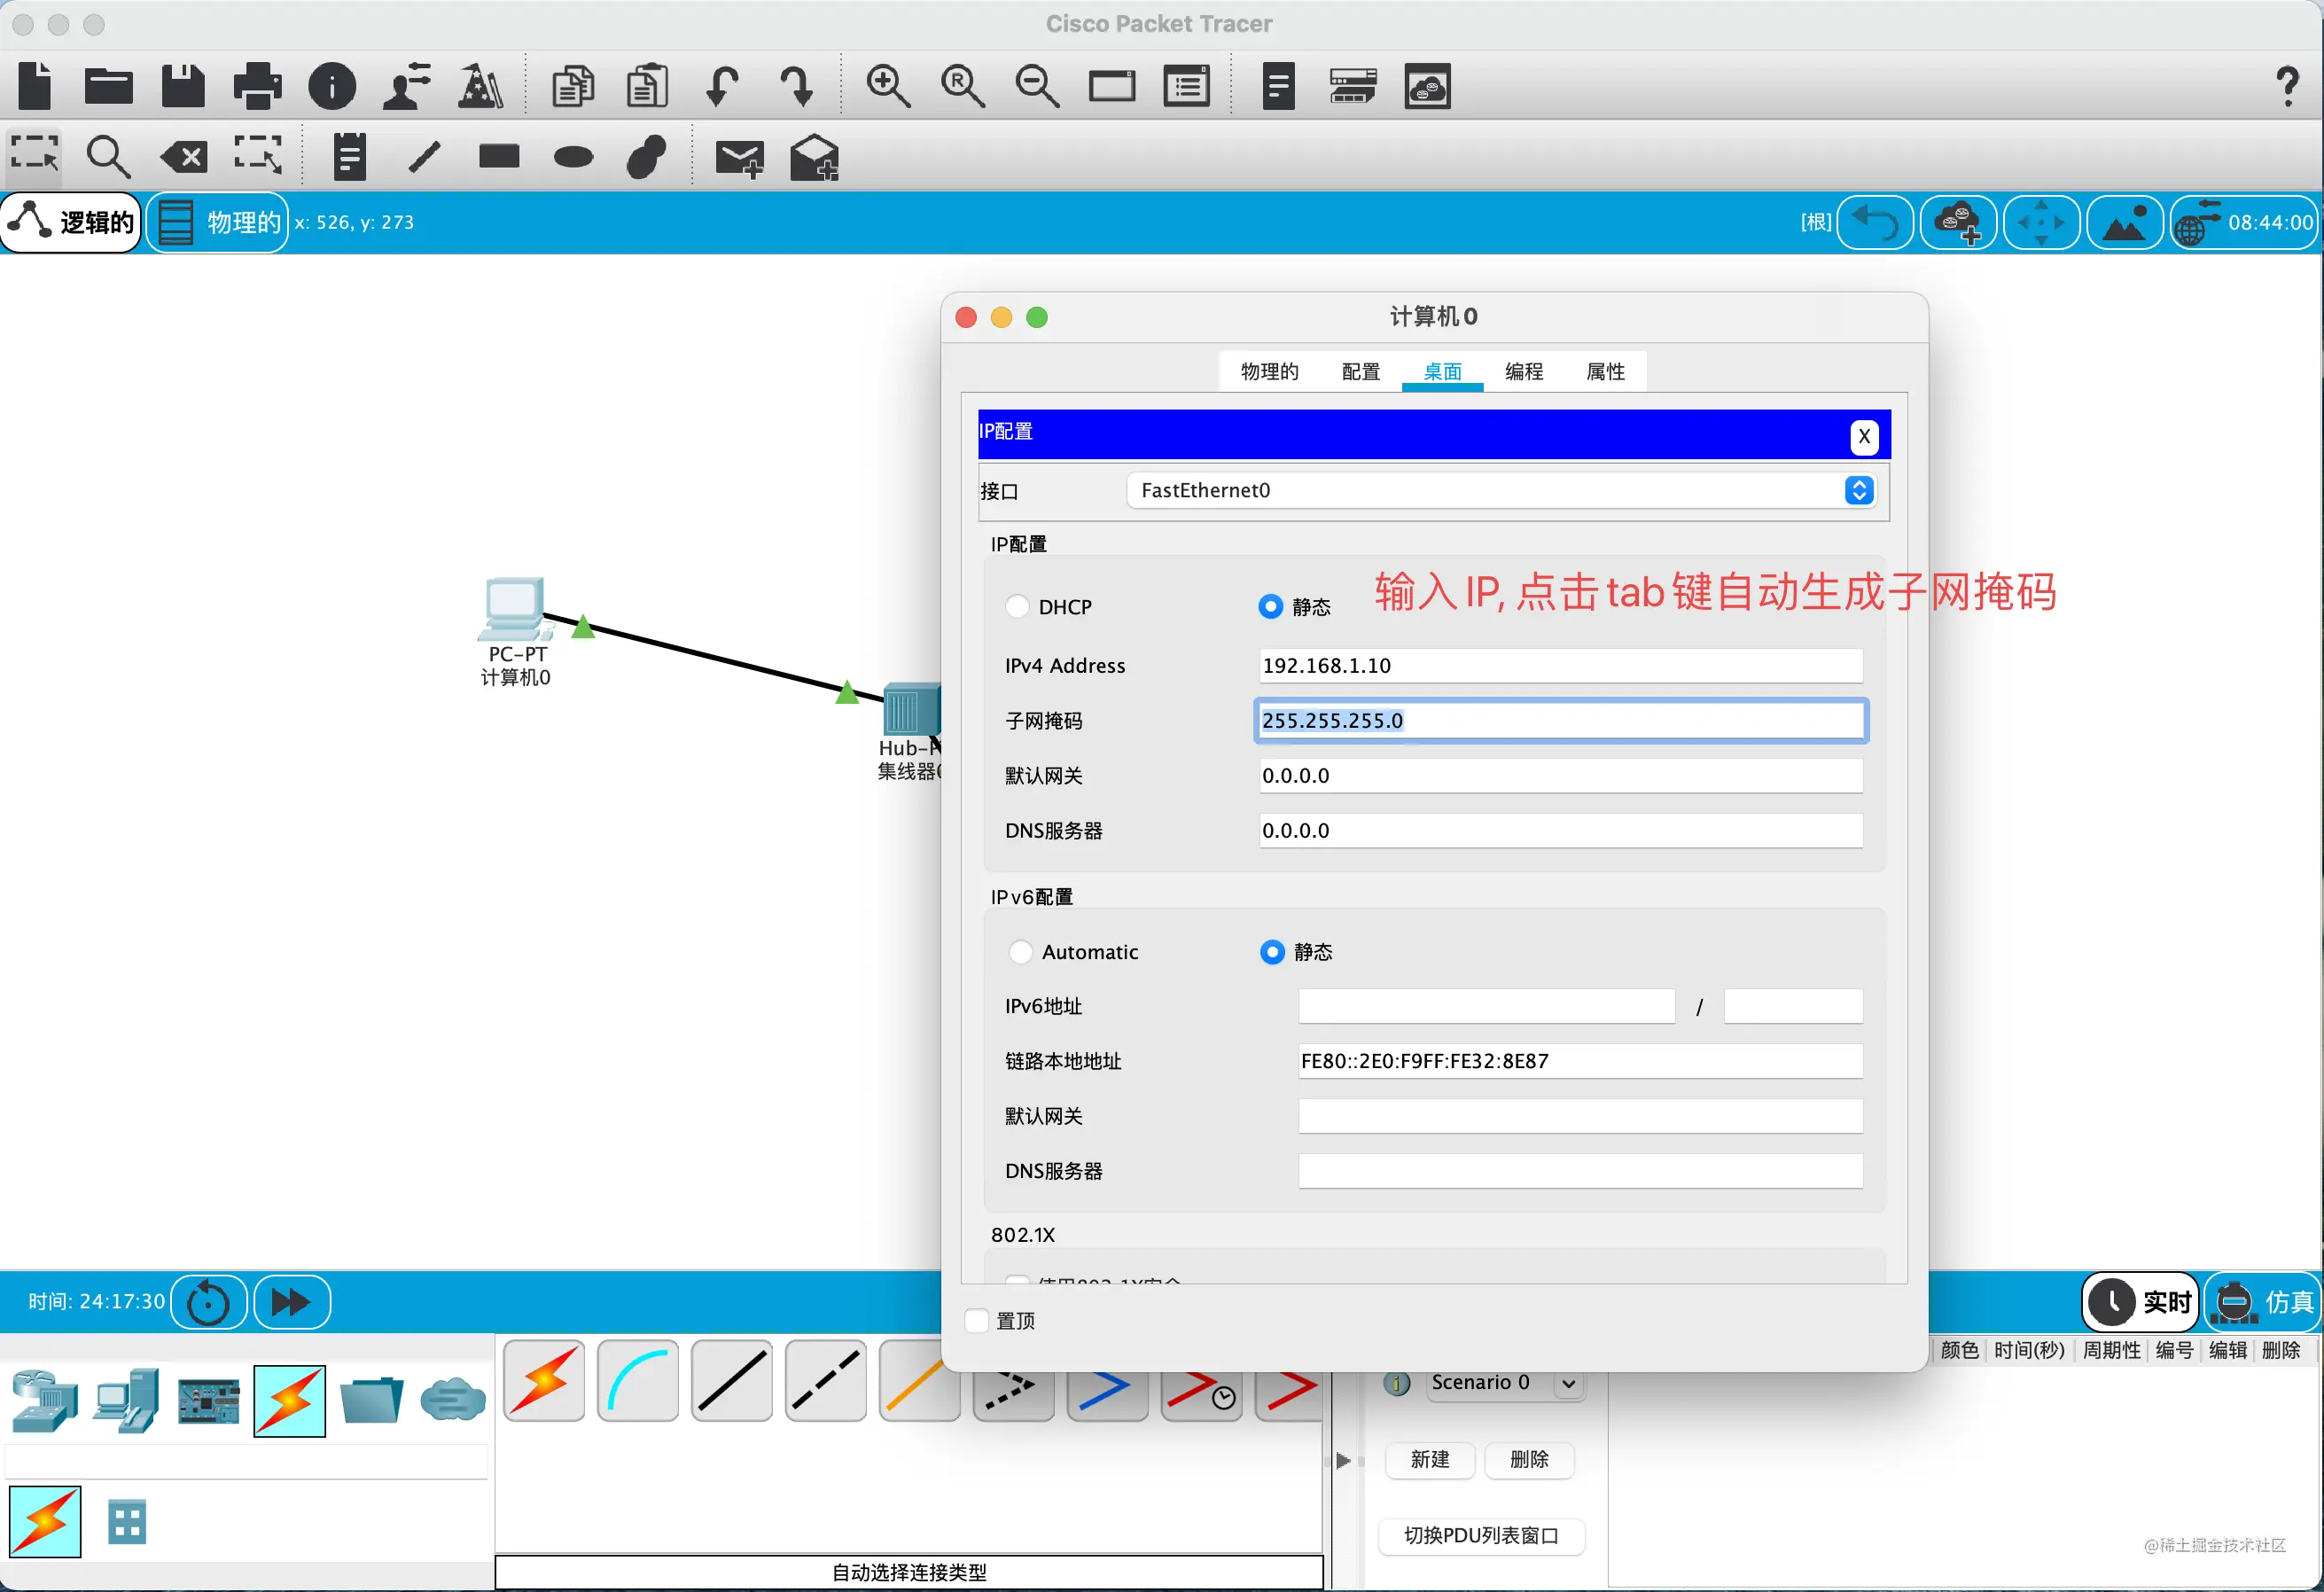
Task: Close the IP配置 panel with X
Action: point(1864,436)
